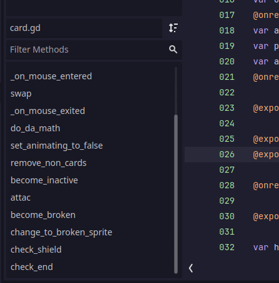279x283 pixels.
Task: Toggle alphabetical sorting of methods list
Action: (173, 28)
